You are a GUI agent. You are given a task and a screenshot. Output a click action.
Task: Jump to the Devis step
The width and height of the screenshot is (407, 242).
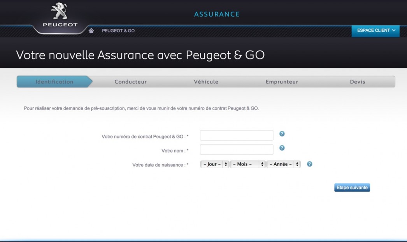[x=358, y=82]
